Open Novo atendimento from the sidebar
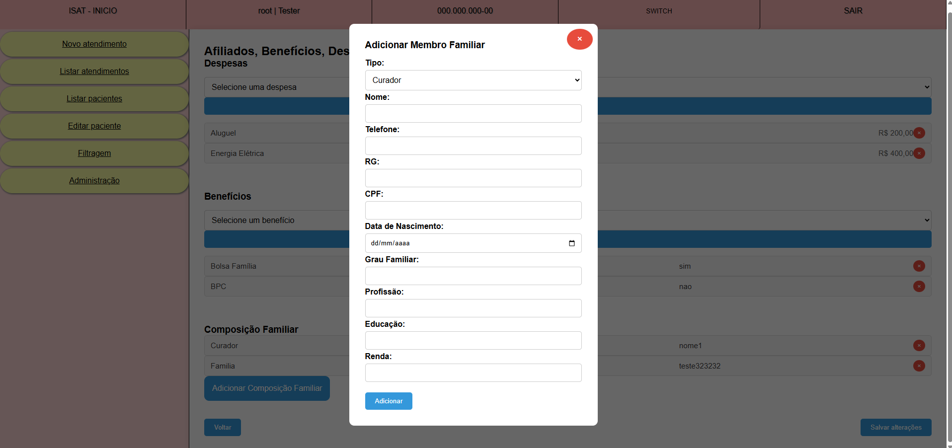Viewport: 952px width, 448px height. [x=94, y=44]
